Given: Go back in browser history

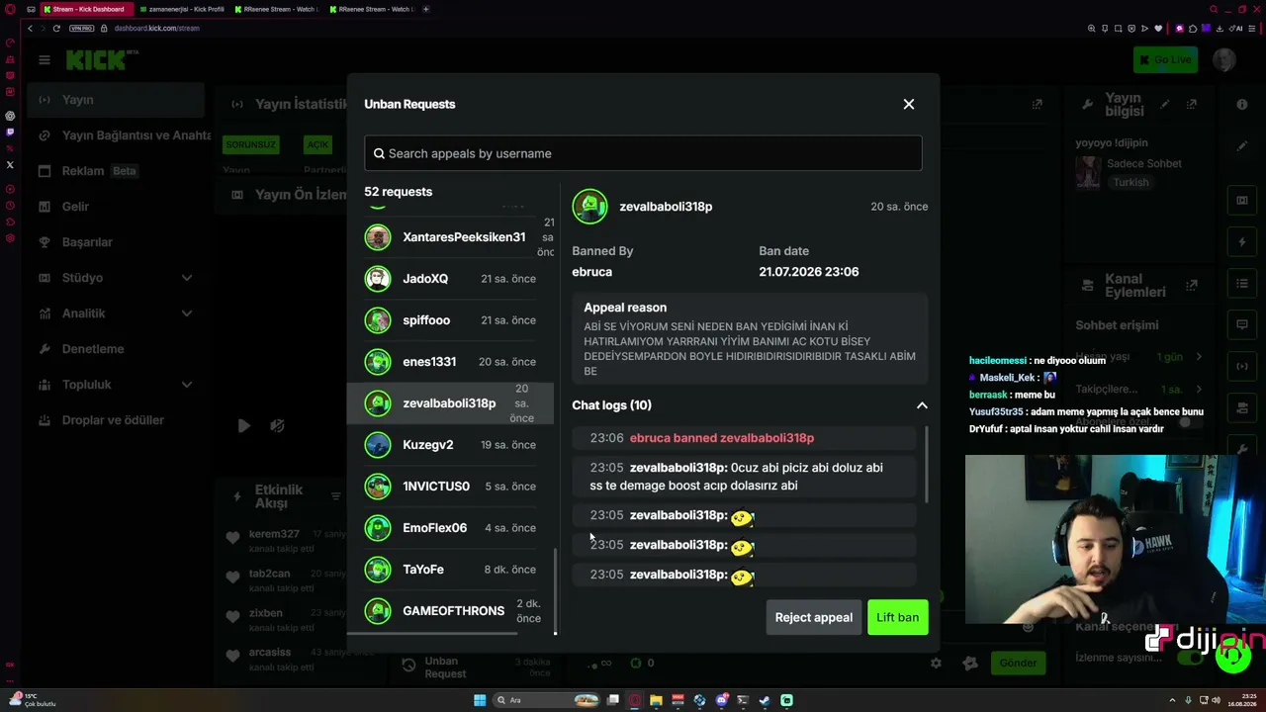Looking at the screenshot, I should pyautogui.click(x=30, y=28).
